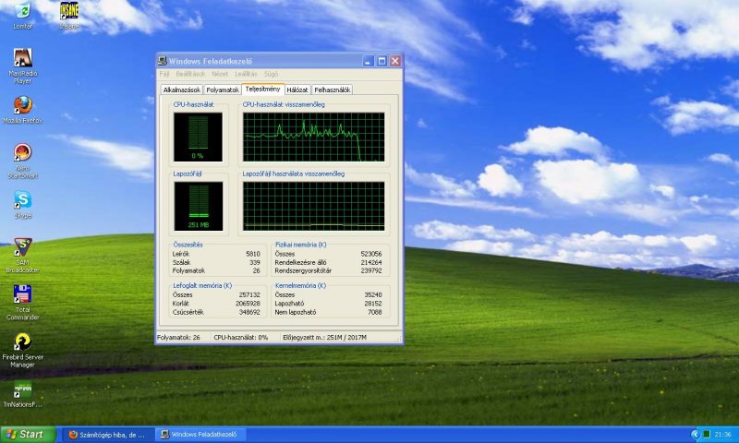Switch to the Alkalmazások tab
The image size is (739, 443).
[x=181, y=90]
